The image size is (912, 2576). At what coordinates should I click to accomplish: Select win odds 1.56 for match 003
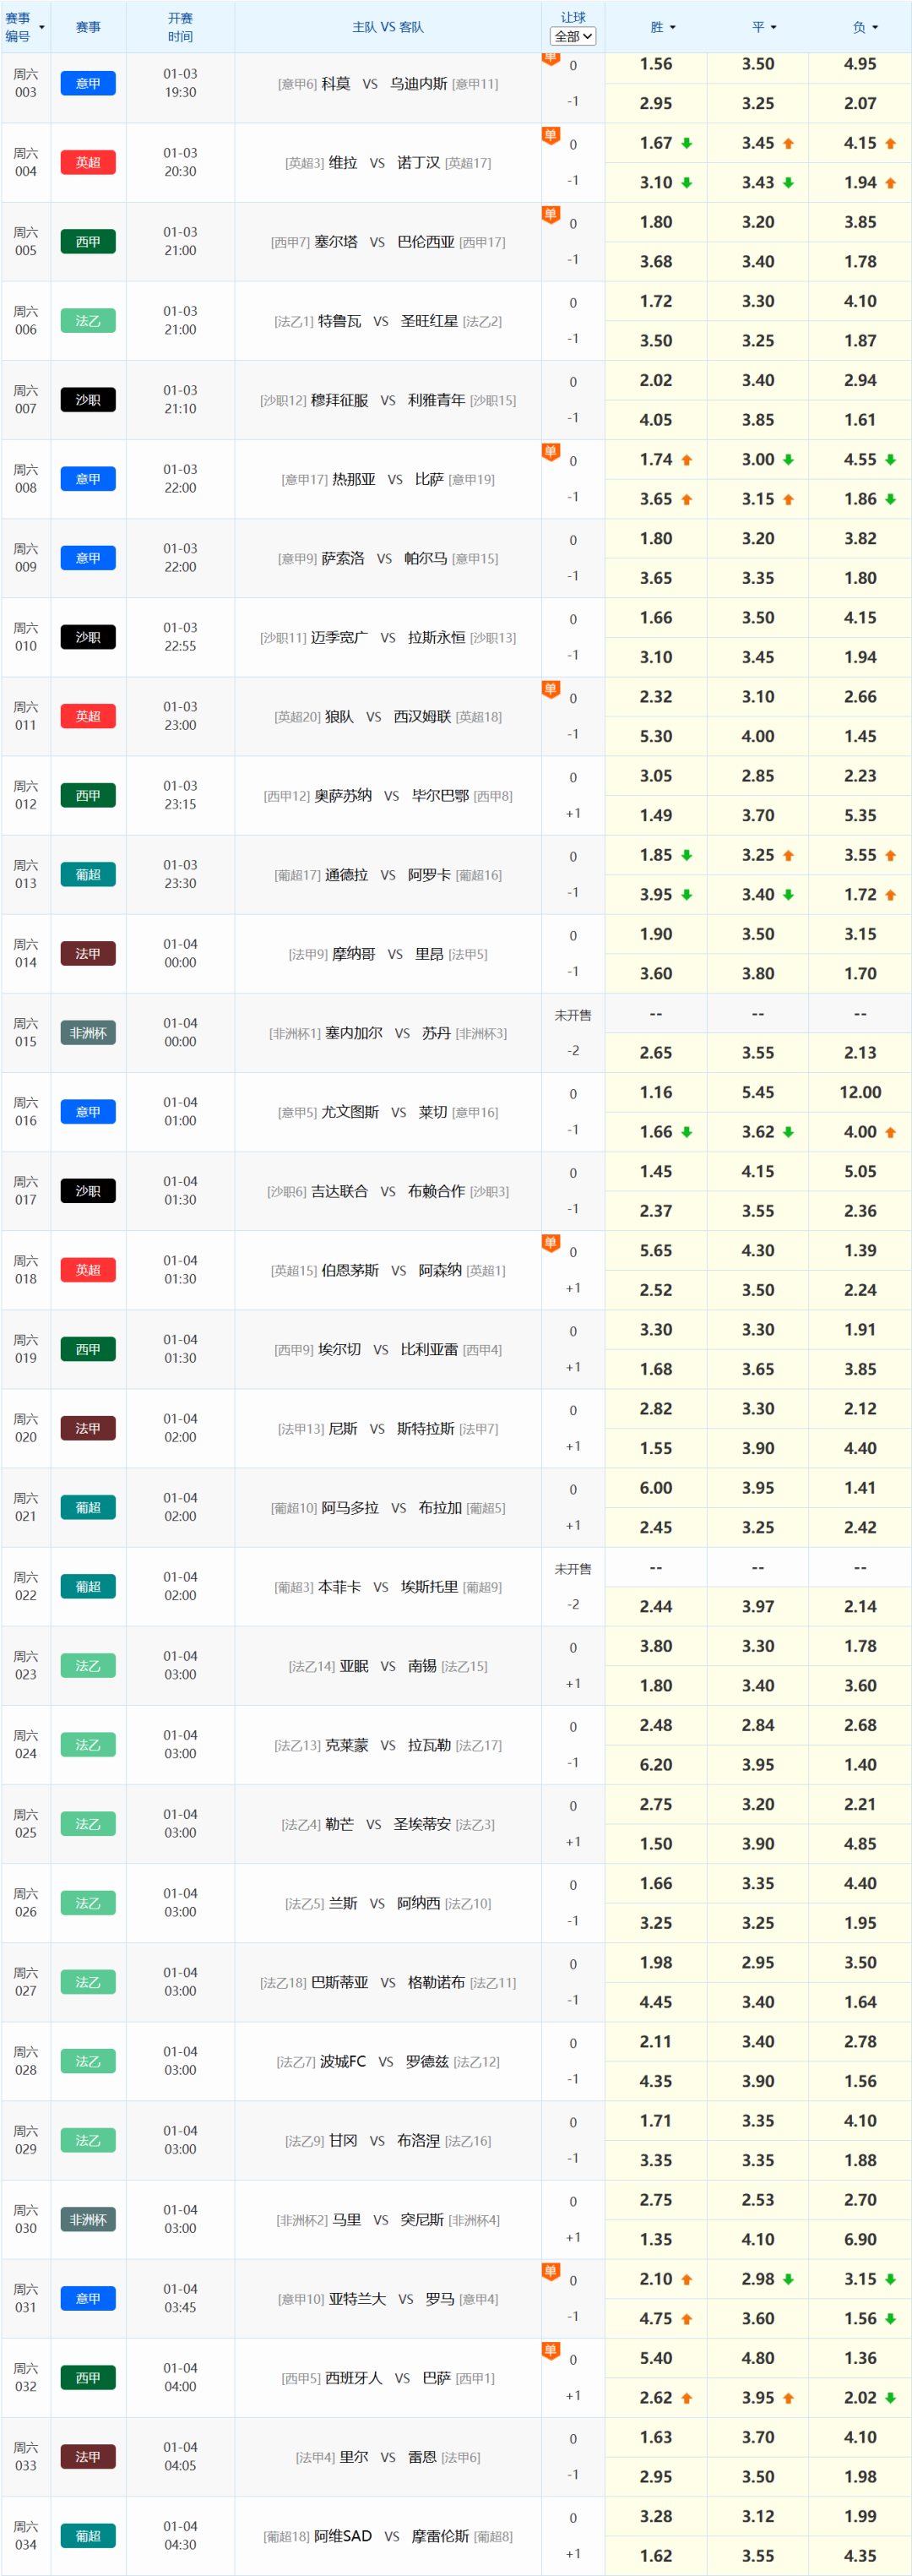coord(656,64)
